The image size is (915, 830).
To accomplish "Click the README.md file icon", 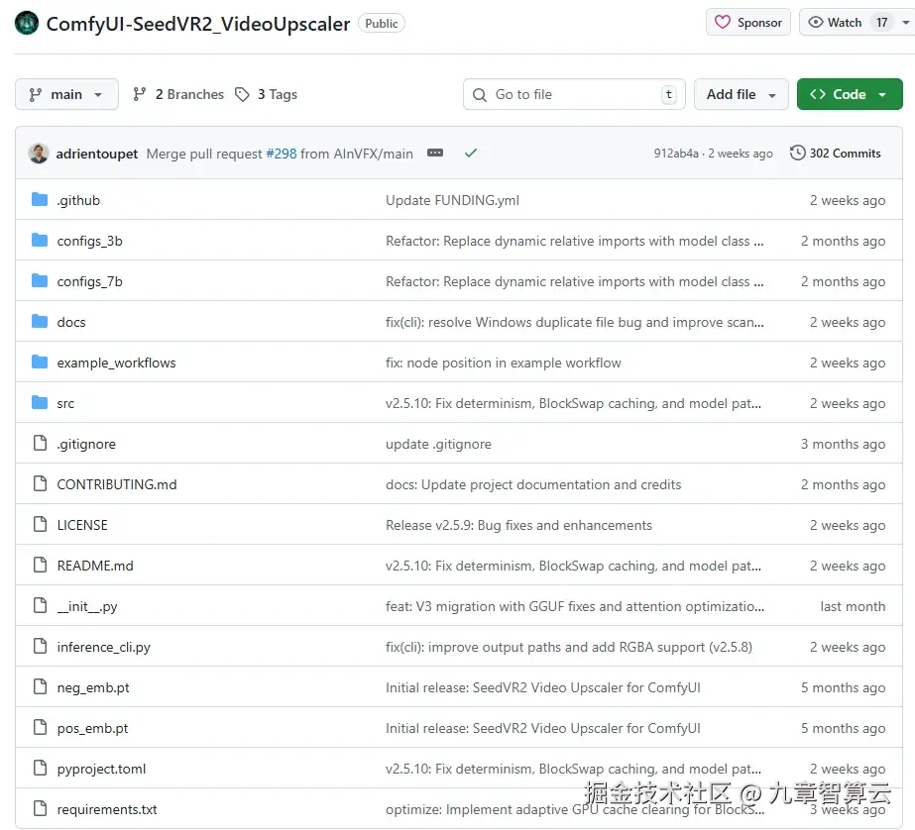I will (40, 565).
